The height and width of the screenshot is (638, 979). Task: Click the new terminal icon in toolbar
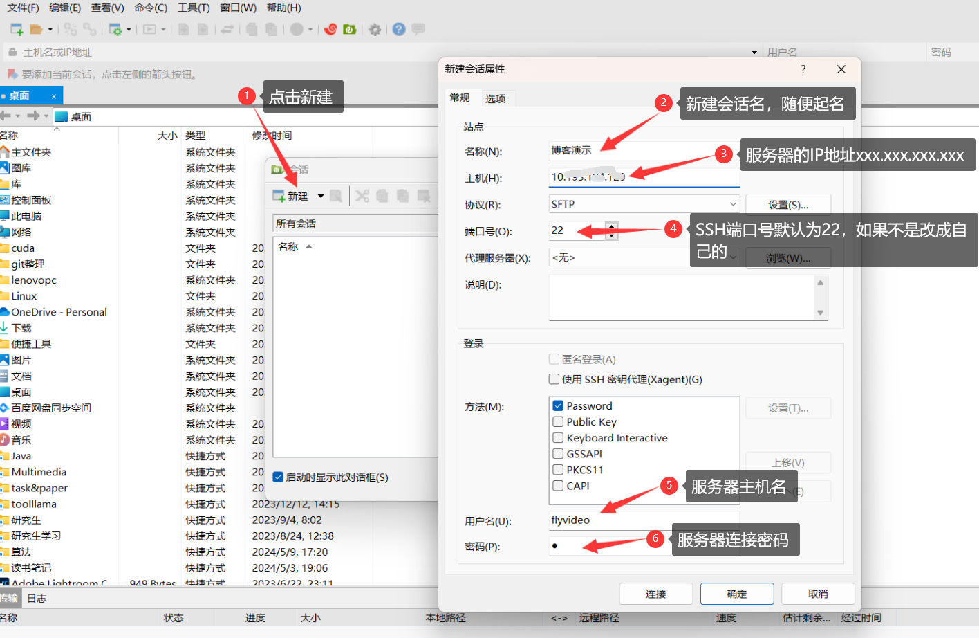point(149,29)
